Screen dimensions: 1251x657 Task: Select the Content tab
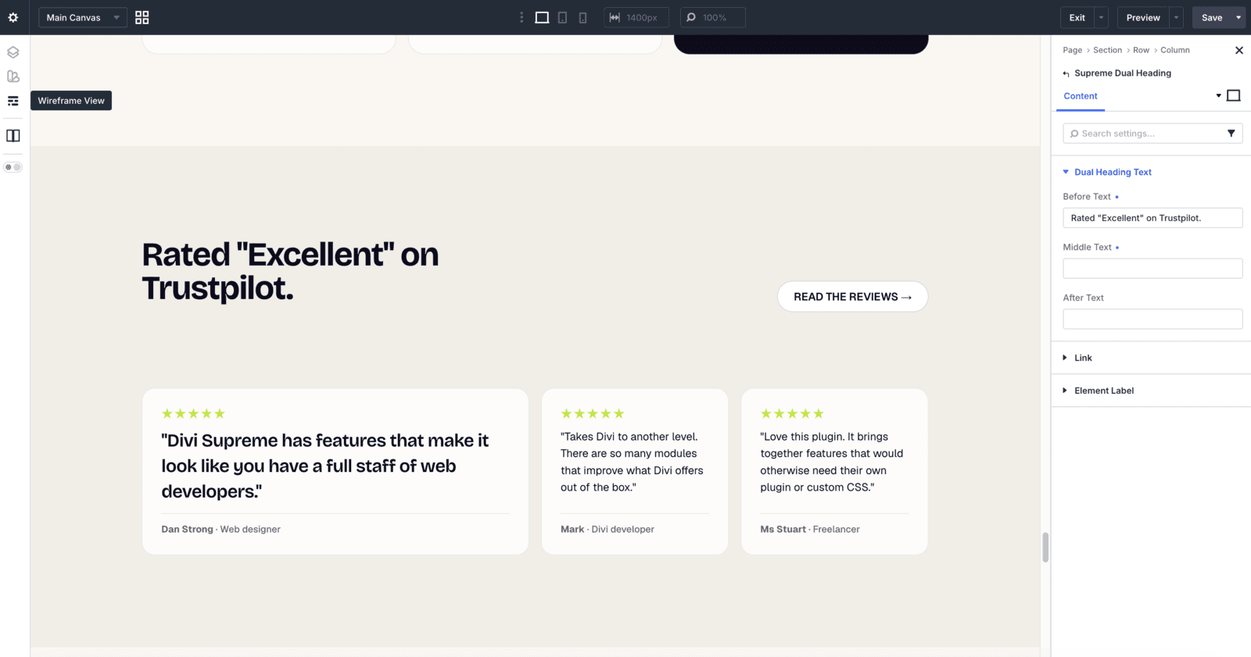[x=1081, y=96]
